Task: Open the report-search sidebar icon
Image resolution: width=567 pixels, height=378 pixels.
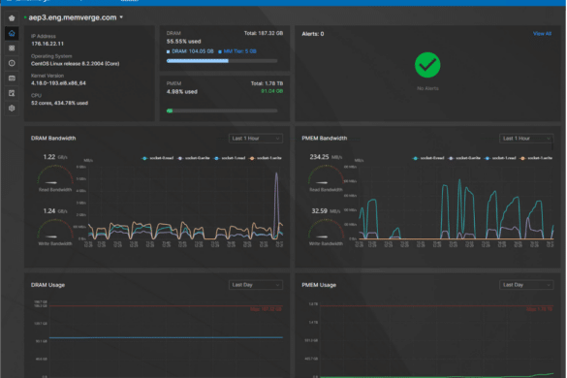Action: pos(12,93)
